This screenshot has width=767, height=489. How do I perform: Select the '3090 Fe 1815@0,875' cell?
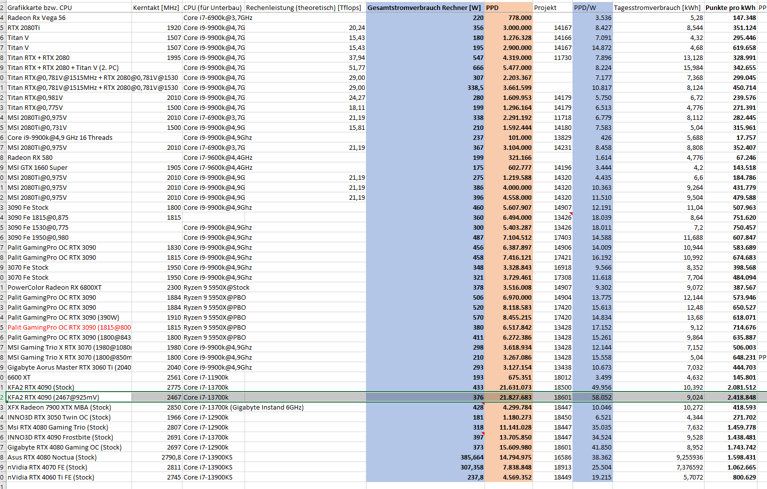click(x=68, y=217)
